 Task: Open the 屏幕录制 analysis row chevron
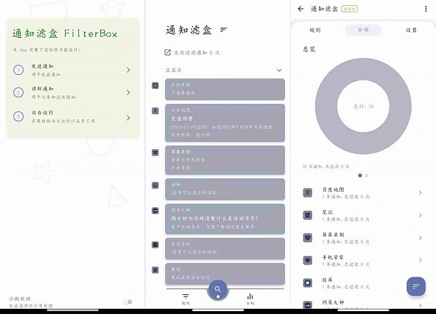coord(420,237)
